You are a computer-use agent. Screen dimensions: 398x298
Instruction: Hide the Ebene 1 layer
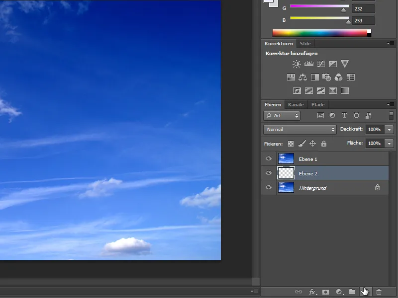[269, 158]
